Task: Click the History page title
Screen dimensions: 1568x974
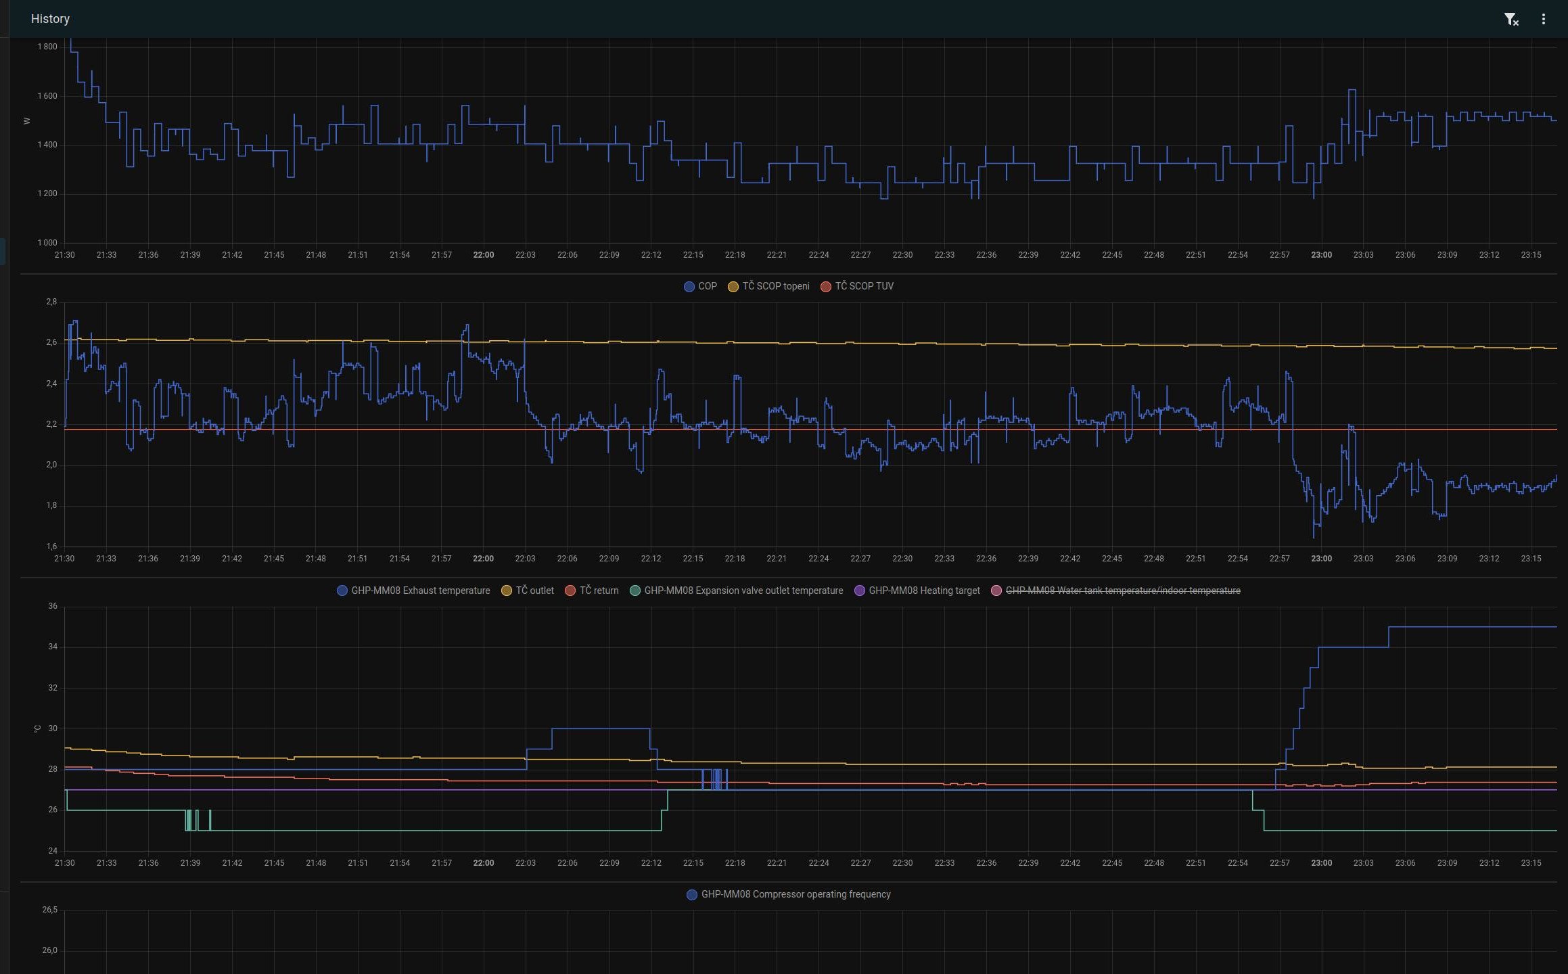Action: coord(50,19)
